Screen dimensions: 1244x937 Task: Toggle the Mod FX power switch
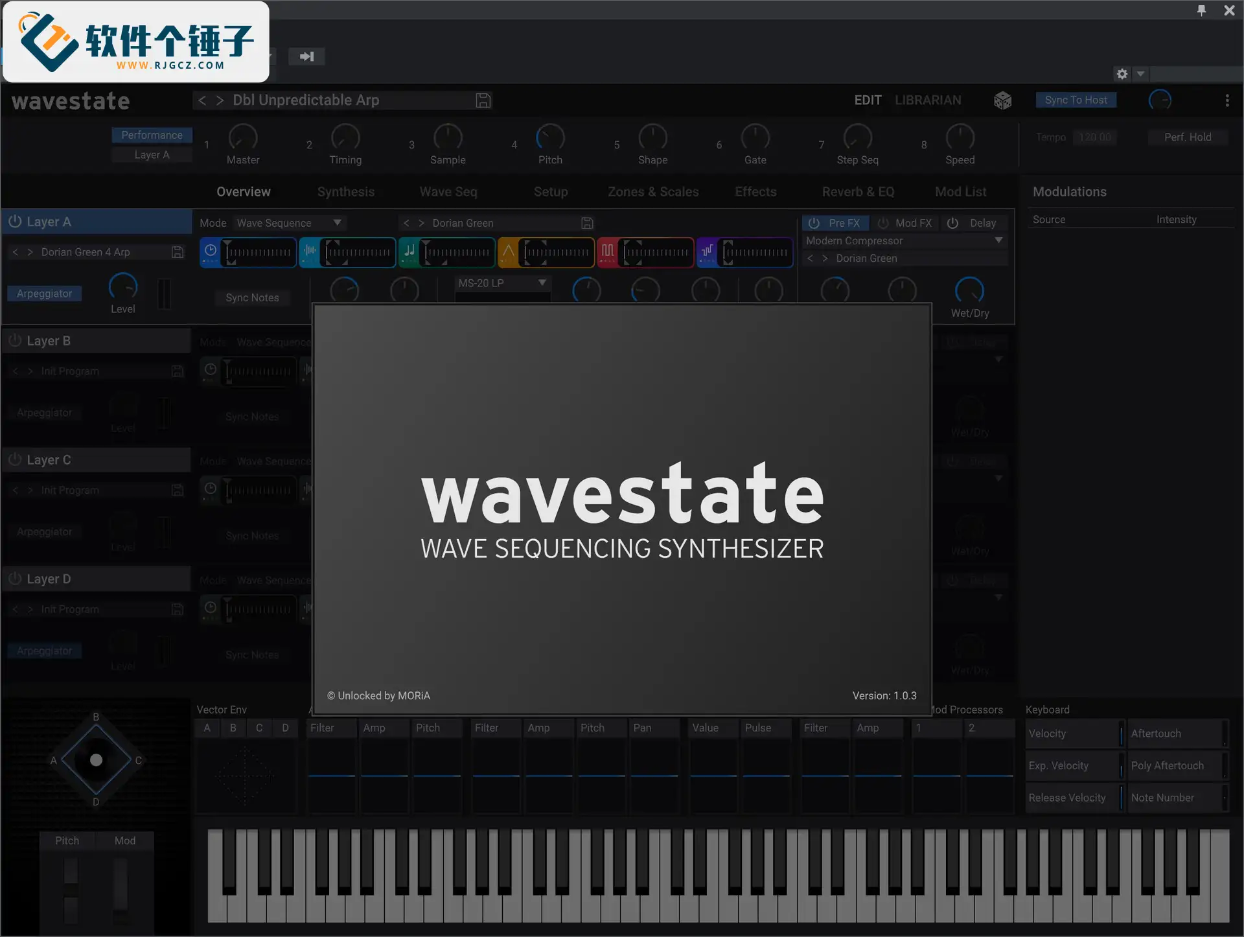883,223
